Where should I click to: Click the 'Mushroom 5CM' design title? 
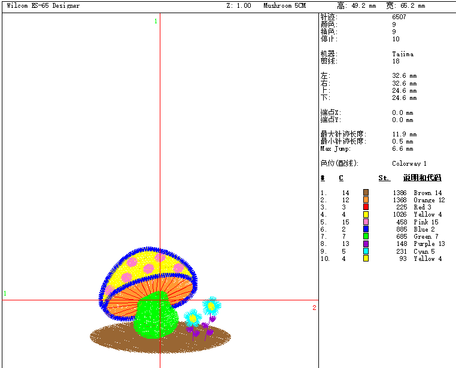285,5
